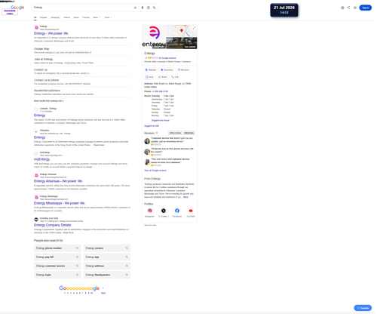Open the settings gear icon at top right
This screenshot has width=377, height=314.
(342, 8)
